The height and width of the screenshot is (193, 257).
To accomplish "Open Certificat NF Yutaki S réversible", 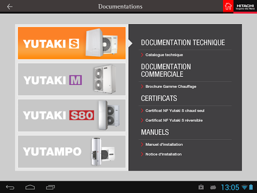I will tap(174, 120).
